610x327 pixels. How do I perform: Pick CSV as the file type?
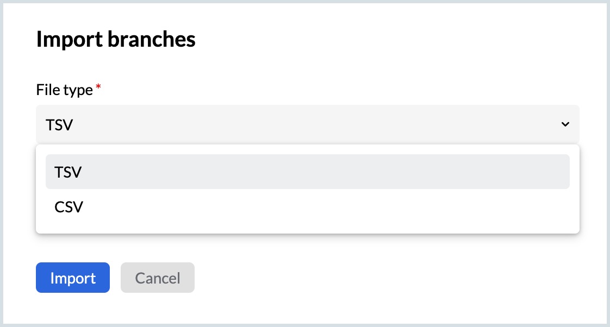[x=69, y=207]
